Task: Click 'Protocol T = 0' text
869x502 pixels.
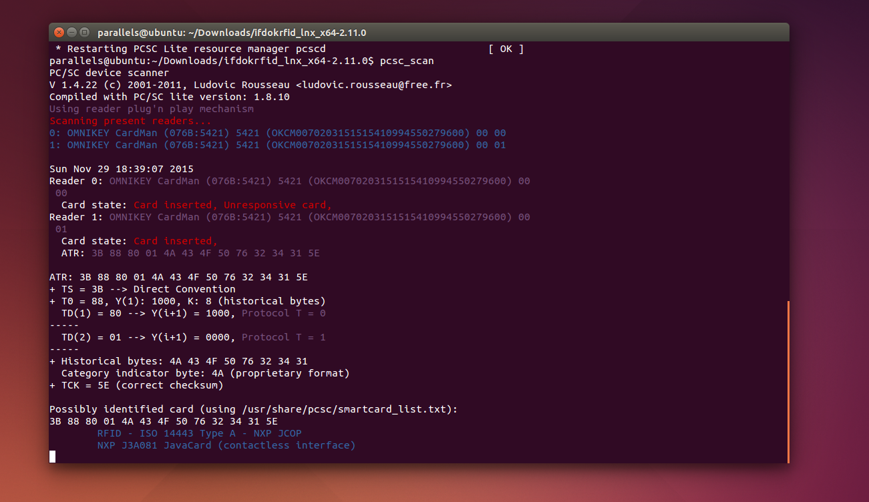Action: click(x=284, y=313)
